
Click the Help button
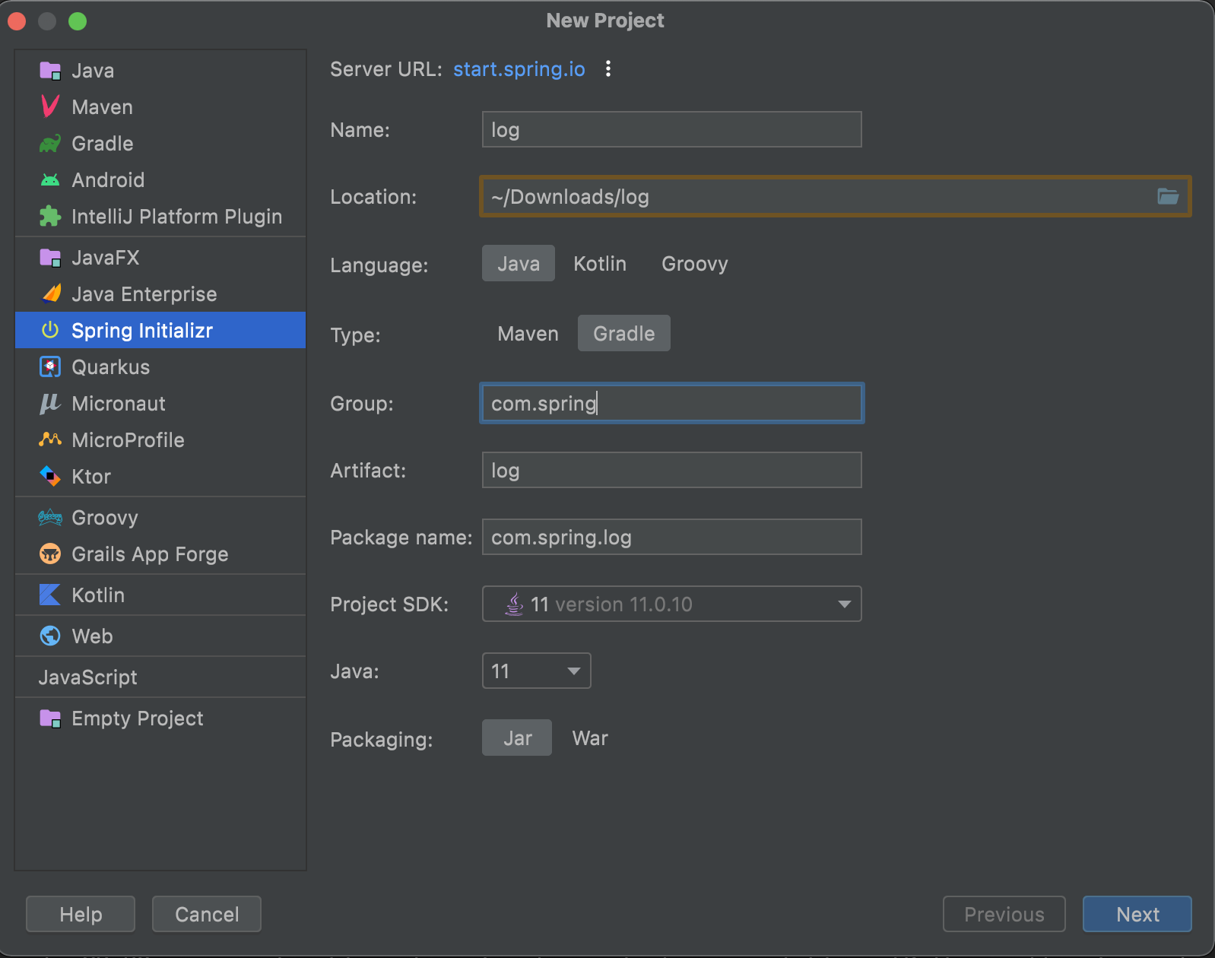(81, 915)
